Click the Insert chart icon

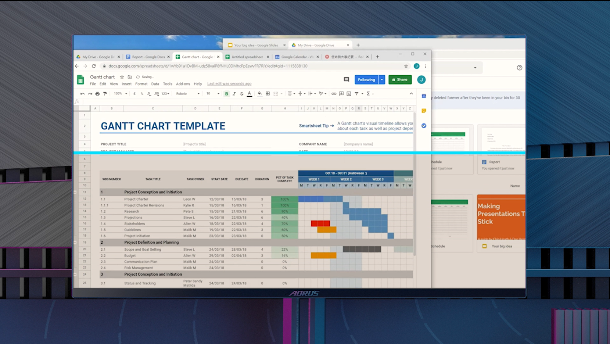click(349, 94)
